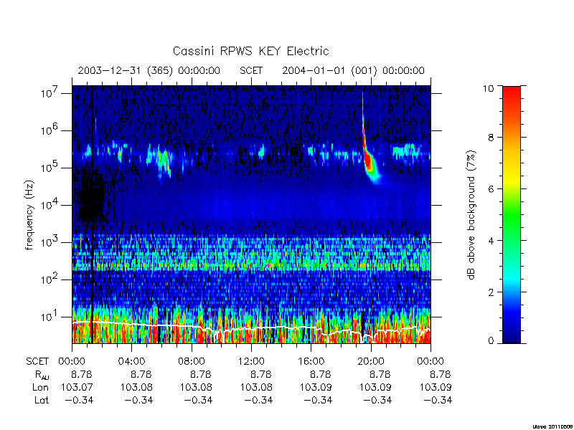The height and width of the screenshot is (430, 574).
Task: Click the '16:00' time axis label
Action: (x=311, y=361)
